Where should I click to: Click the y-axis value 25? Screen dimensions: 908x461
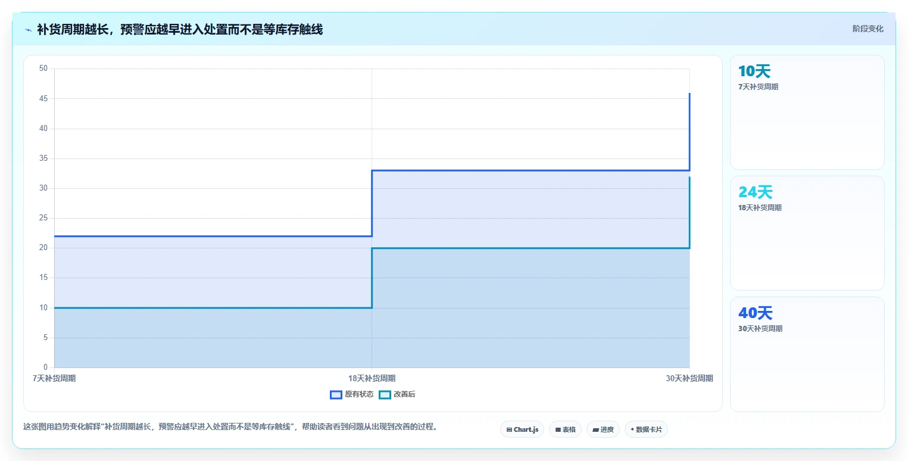(x=43, y=218)
